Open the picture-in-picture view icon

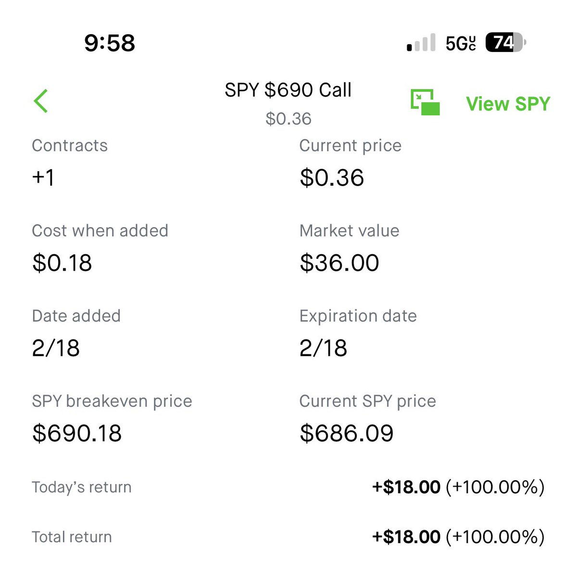(425, 102)
